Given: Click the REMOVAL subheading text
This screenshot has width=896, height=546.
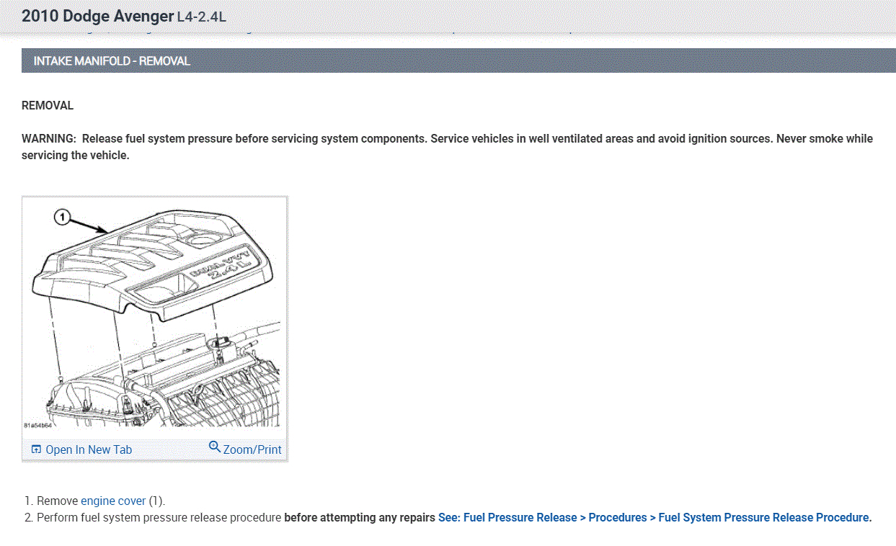Looking at the screenshot, I should (48, 105).
